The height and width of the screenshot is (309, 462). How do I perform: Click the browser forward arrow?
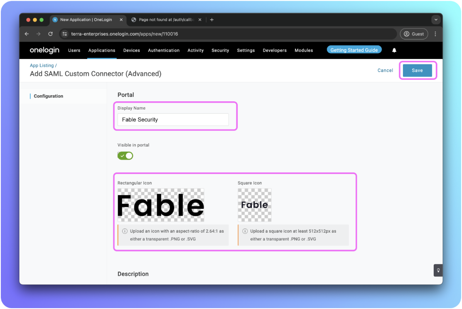[x=38, y=34]
